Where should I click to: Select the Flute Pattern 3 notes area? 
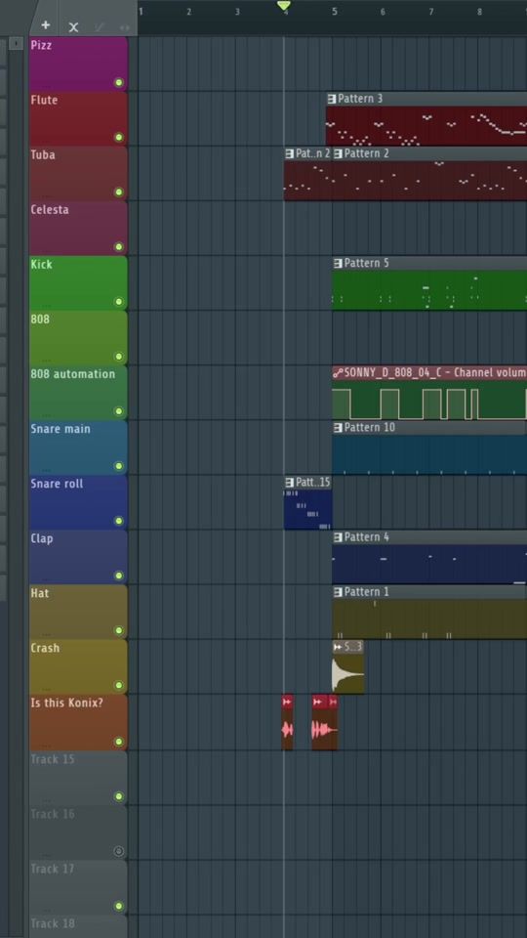[426, 126]
